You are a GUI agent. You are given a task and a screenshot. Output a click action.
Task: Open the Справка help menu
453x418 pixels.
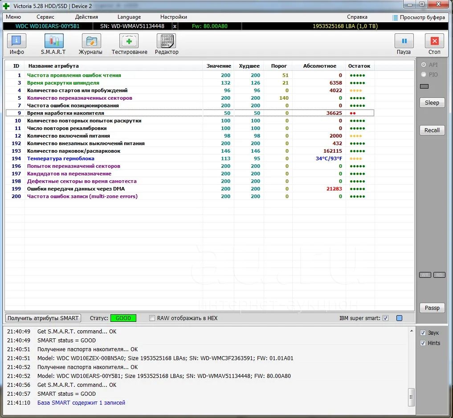[x=357, y=17]
